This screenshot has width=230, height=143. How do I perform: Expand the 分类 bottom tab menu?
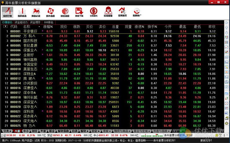7,131
